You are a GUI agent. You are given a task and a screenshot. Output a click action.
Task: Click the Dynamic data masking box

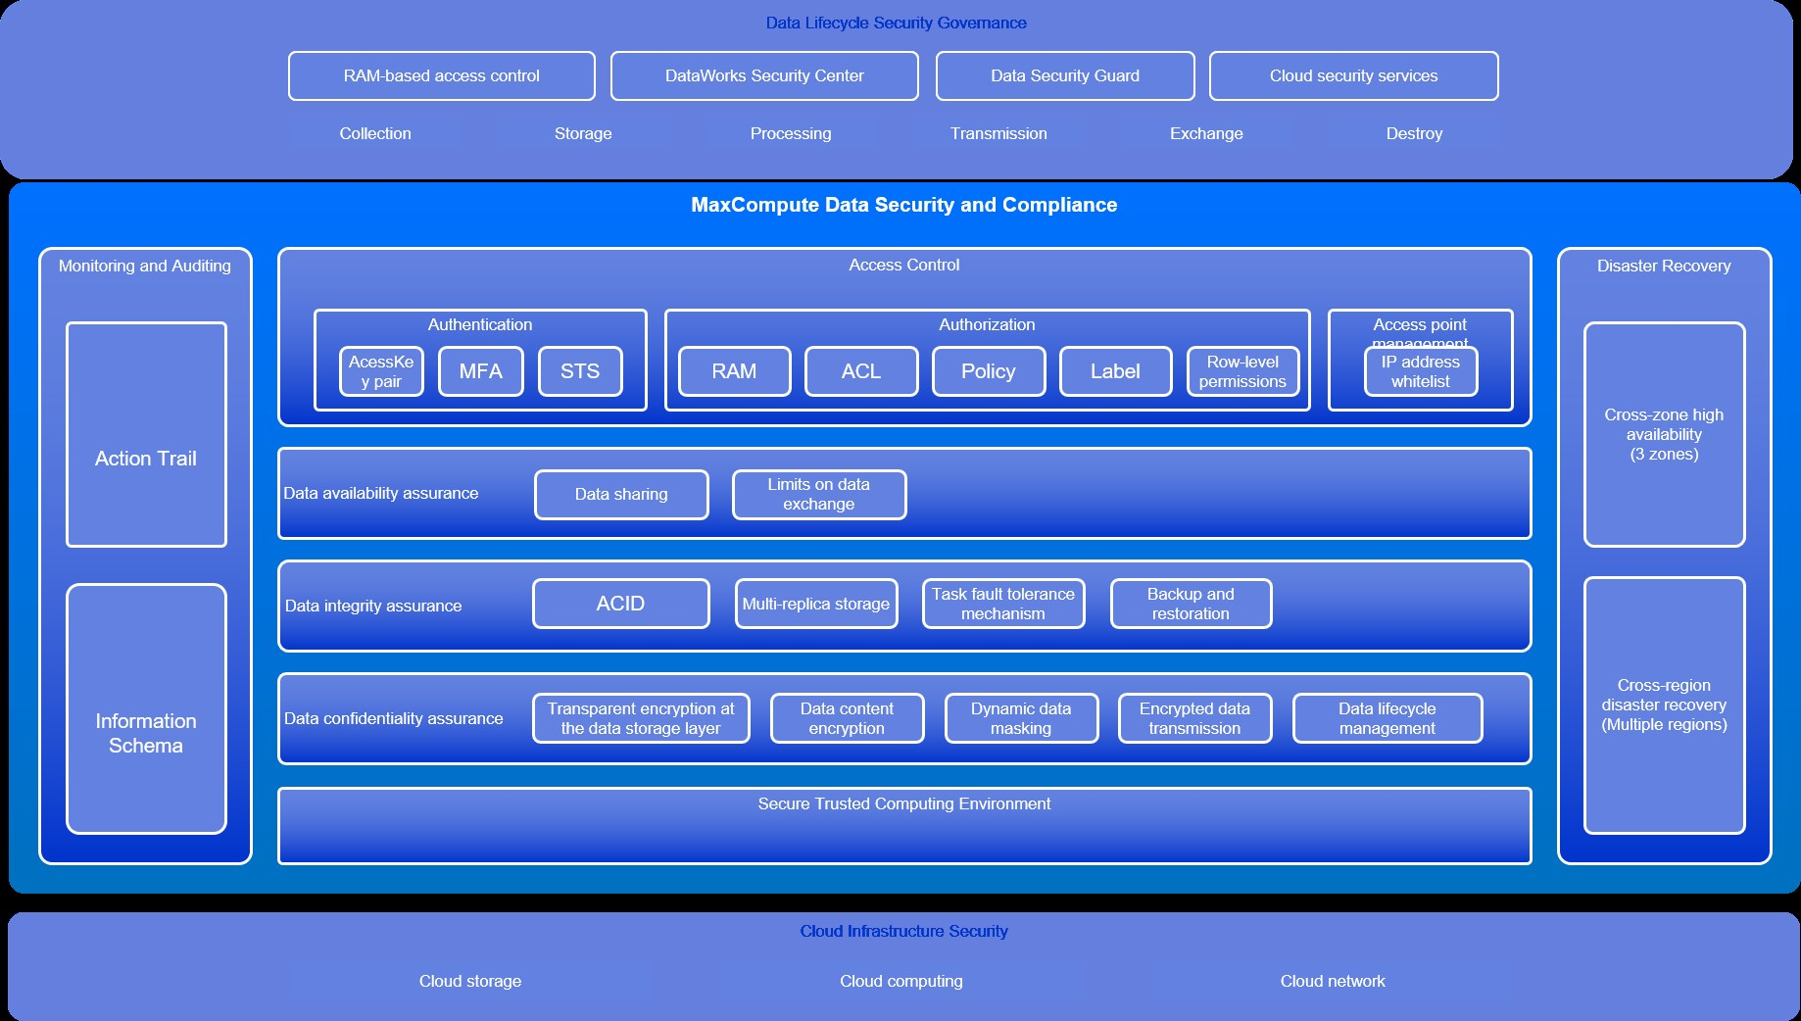[x=1021, y=718]
